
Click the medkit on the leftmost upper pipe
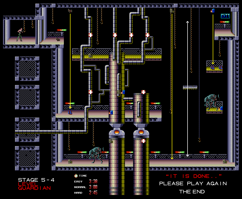coord(90,35)
